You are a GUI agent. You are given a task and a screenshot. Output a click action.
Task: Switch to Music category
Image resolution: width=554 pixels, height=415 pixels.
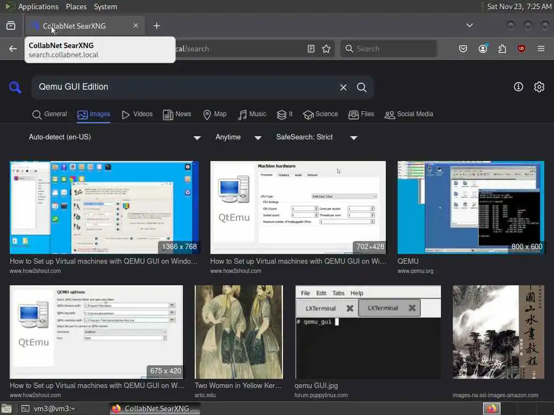[x=252, y=115]
